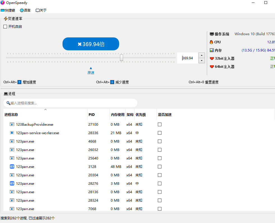This screenshot has width=275, height=223.
Task: Click the lightning icon beside 变速速率
Action: pos(6,19)
